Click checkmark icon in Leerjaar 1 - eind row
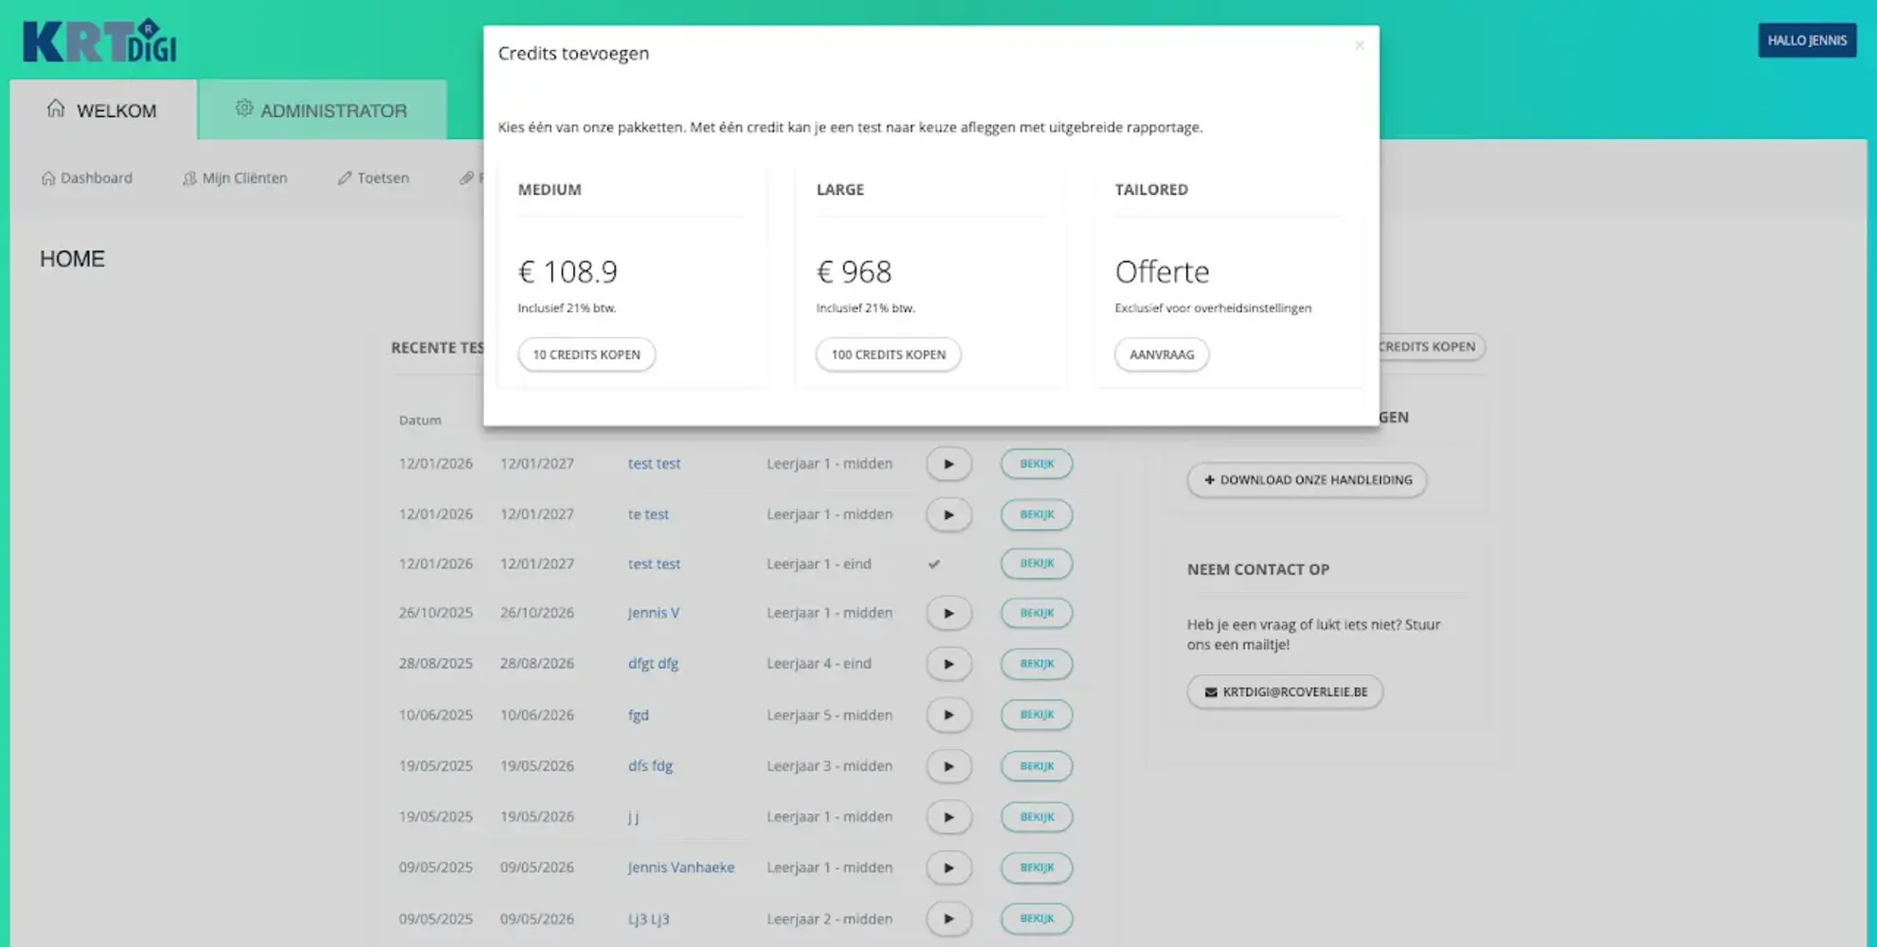Screen dimensions: 1877x947 click(933, 563)
